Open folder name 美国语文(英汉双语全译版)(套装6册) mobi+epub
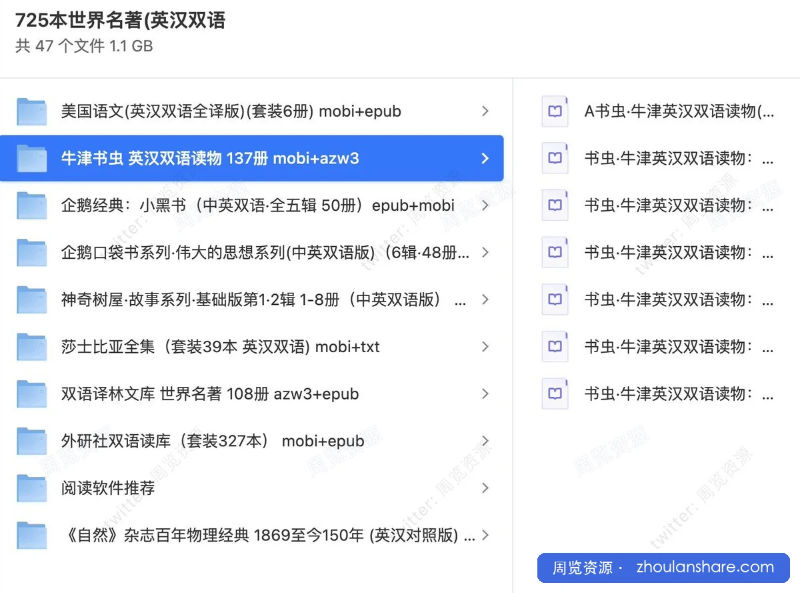800x593 pixels. pos(231,111)
